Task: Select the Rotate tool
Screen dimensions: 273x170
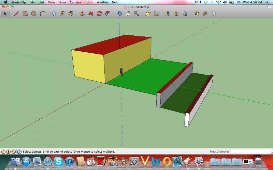Action: (x=99, y=14)
